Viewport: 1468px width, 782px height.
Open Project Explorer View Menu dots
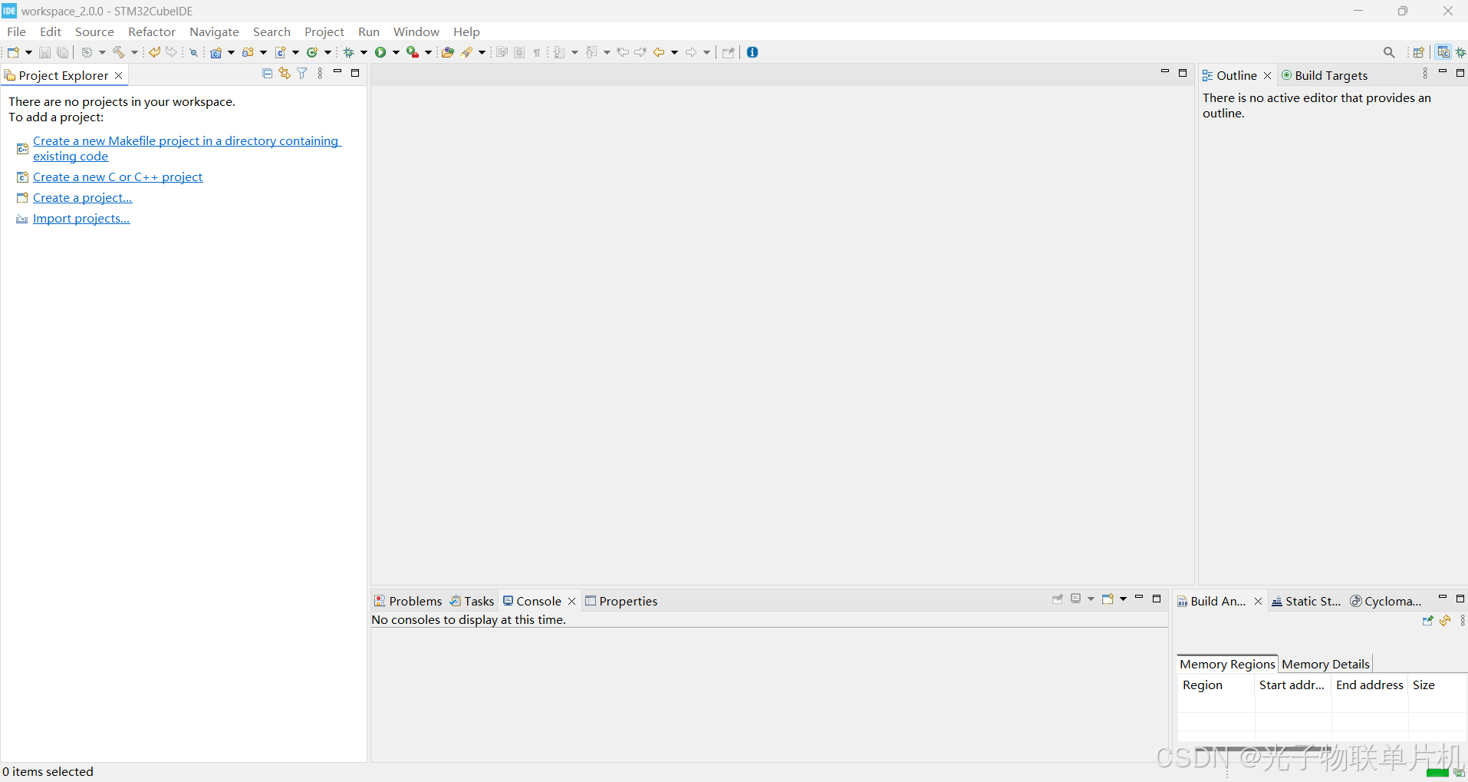(320, 74)
